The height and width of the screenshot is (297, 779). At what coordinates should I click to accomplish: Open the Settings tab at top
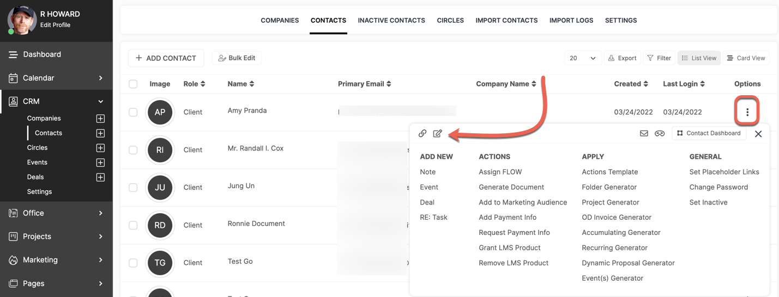click(x=621, y=21)
